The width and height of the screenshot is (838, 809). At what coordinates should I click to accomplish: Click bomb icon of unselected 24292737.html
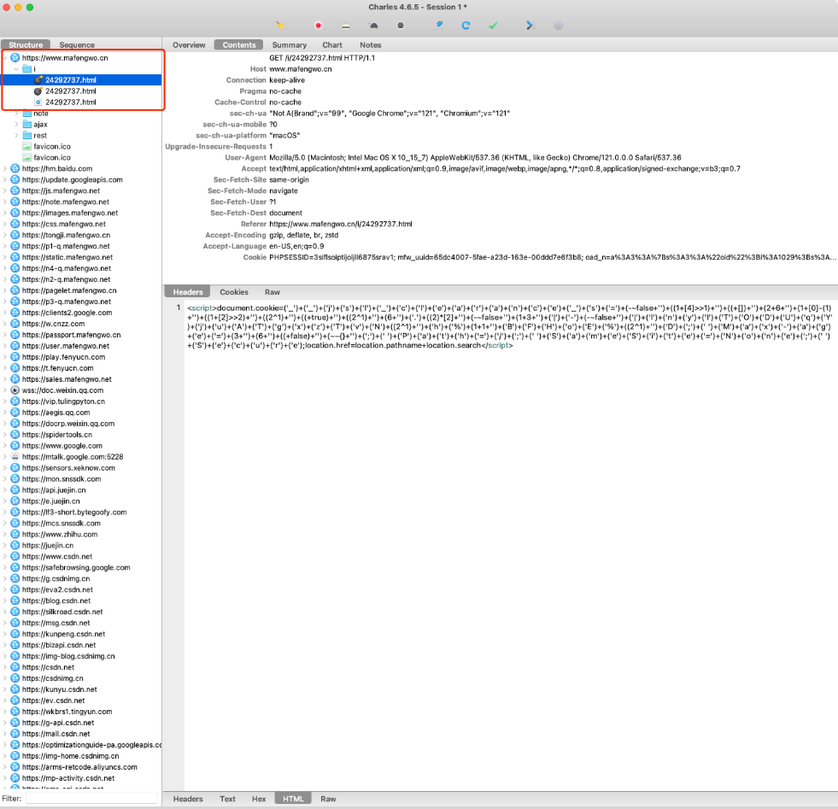coord(38,91)
